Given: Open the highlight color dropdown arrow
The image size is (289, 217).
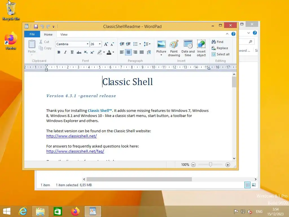Looking at the screenshot, I should (x=104, y=52).
